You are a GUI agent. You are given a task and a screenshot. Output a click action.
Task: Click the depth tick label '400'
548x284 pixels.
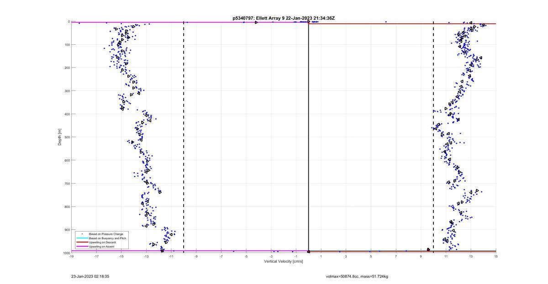coord(67,114)
